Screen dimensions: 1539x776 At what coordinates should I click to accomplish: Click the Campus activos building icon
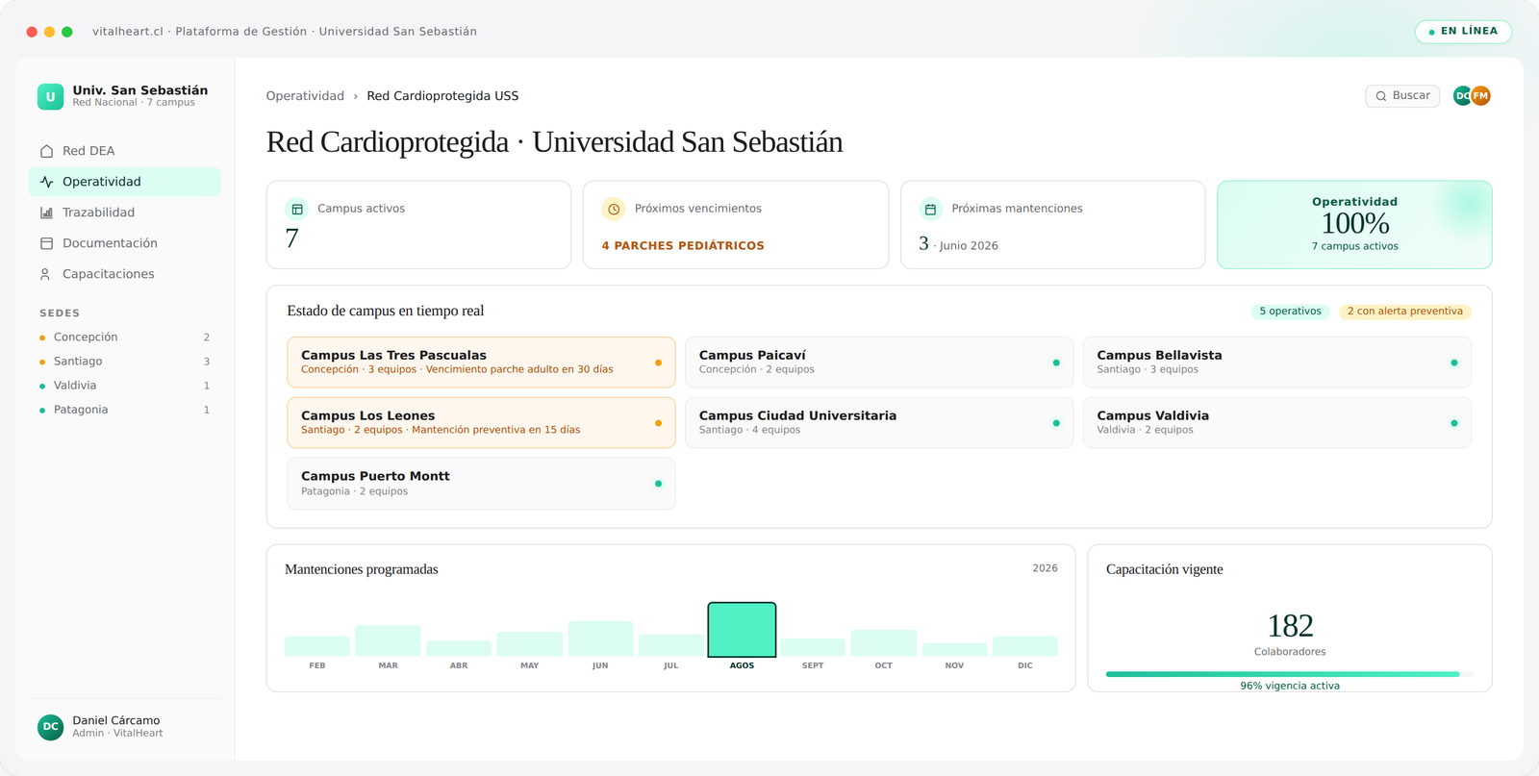pos(297,209)
